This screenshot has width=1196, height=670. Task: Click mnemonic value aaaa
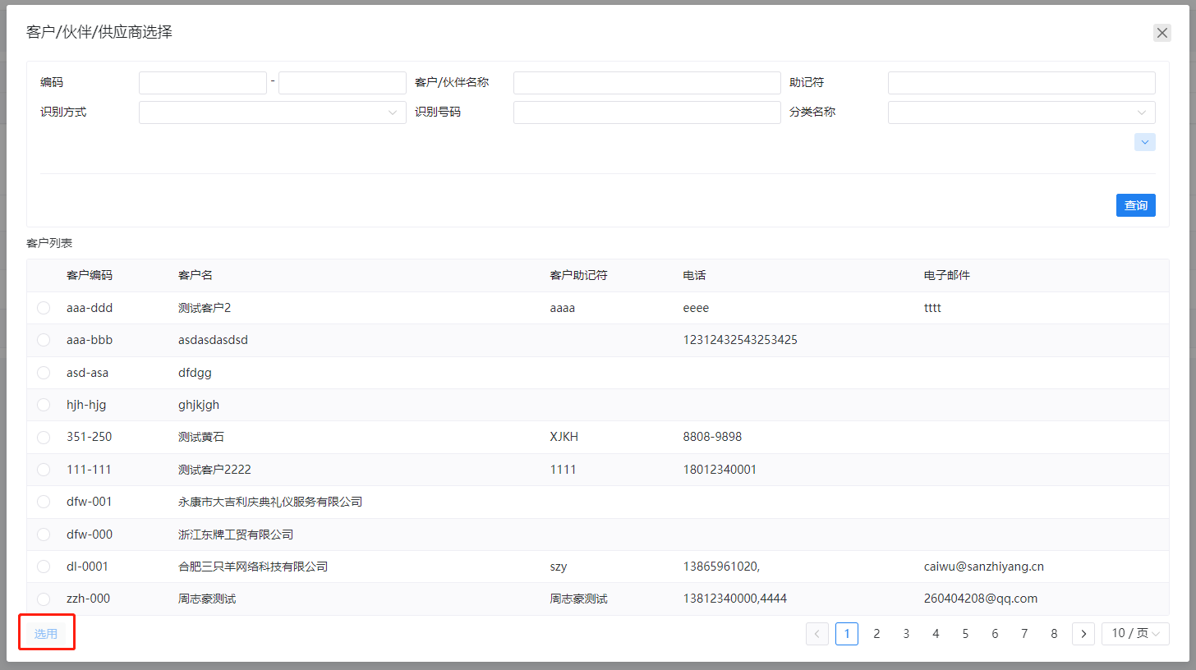click(563, 308)
